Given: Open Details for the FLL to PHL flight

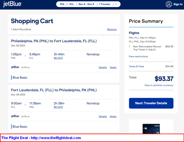Looking at the screenshot, I should 103,116.
